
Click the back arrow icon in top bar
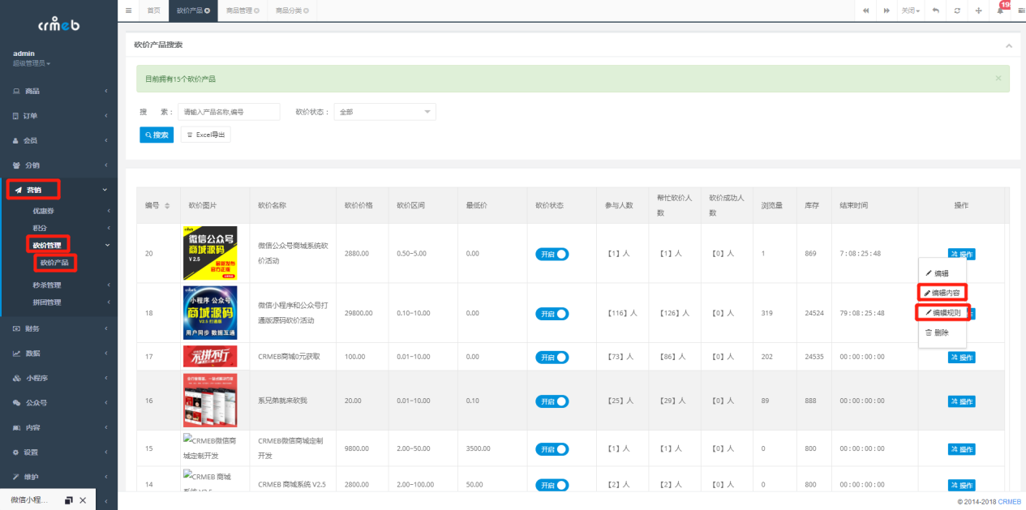click(935, 11)
